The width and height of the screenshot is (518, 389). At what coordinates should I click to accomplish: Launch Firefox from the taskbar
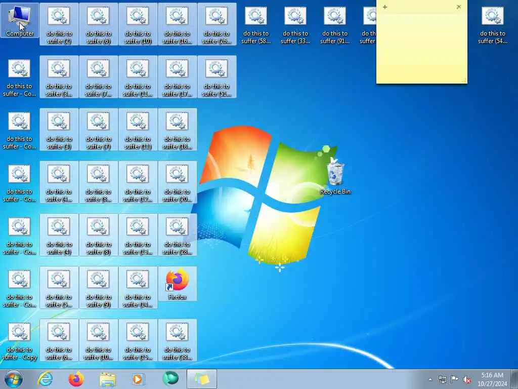pos(76,379)
